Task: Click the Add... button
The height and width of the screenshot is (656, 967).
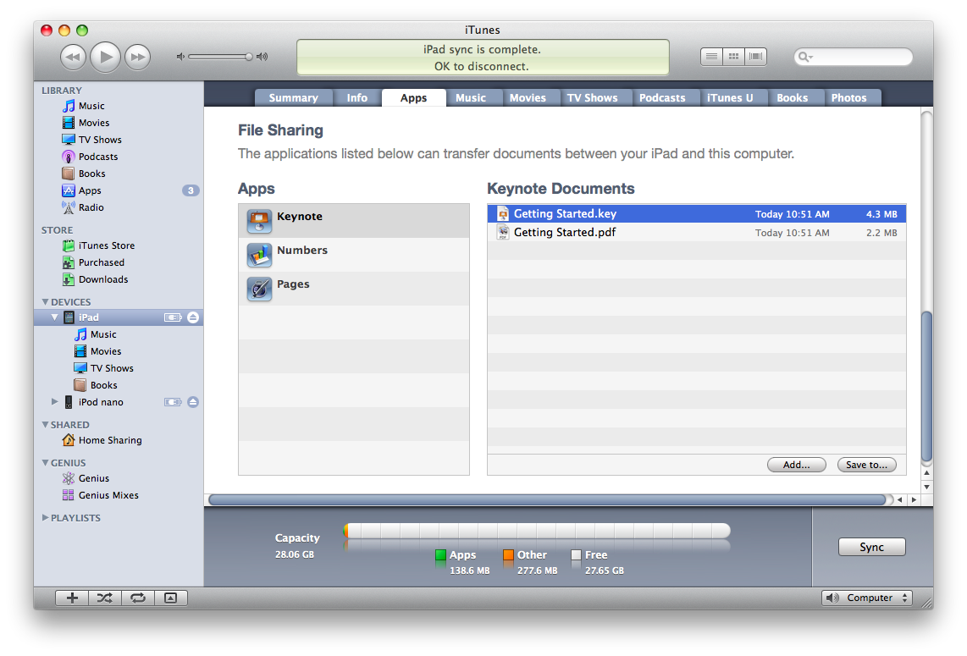Action: click(x=796, y=465)
